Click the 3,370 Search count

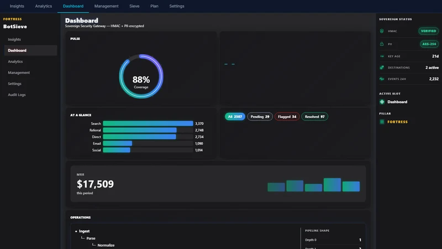(199, 123)
